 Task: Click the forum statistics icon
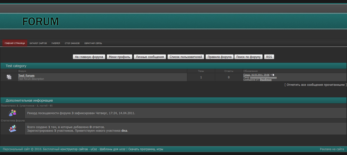tap(12, 129)
